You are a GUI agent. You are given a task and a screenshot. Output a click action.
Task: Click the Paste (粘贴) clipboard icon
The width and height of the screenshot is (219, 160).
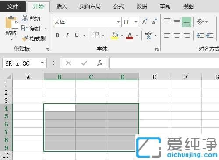tap(11, 23)
